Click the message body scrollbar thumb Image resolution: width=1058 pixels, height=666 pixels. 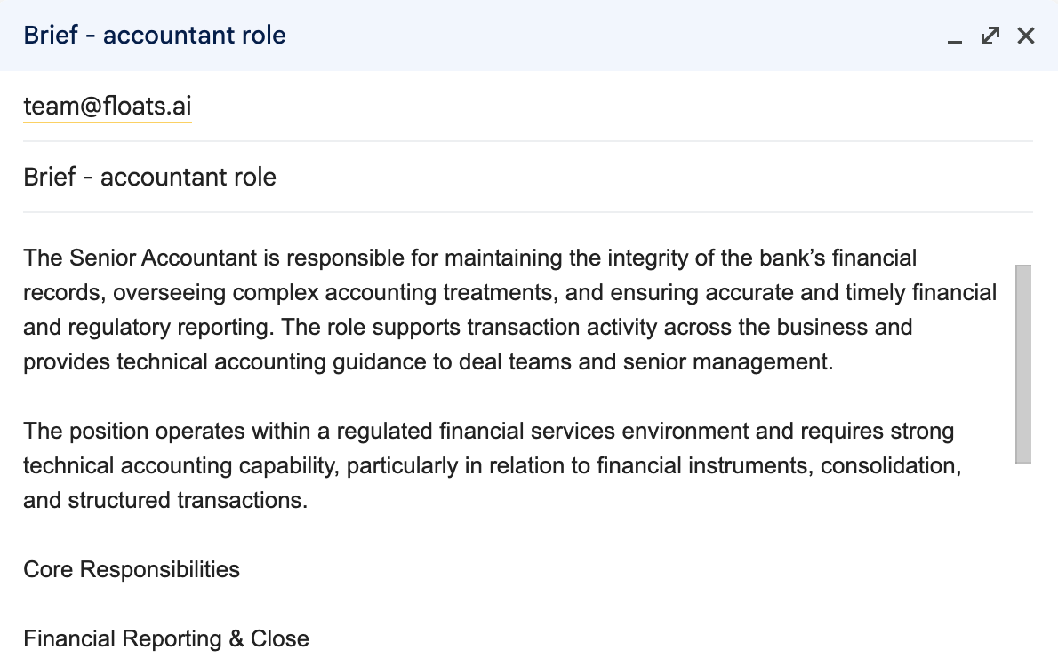(1023, 363)
